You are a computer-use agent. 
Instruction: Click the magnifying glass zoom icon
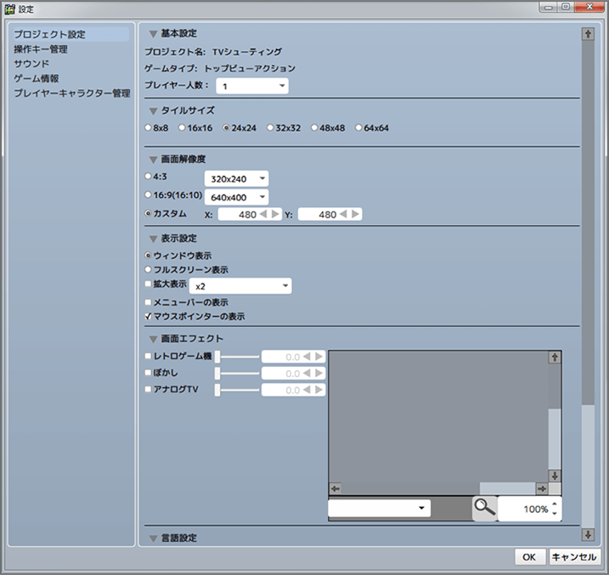tap(484, 508)
